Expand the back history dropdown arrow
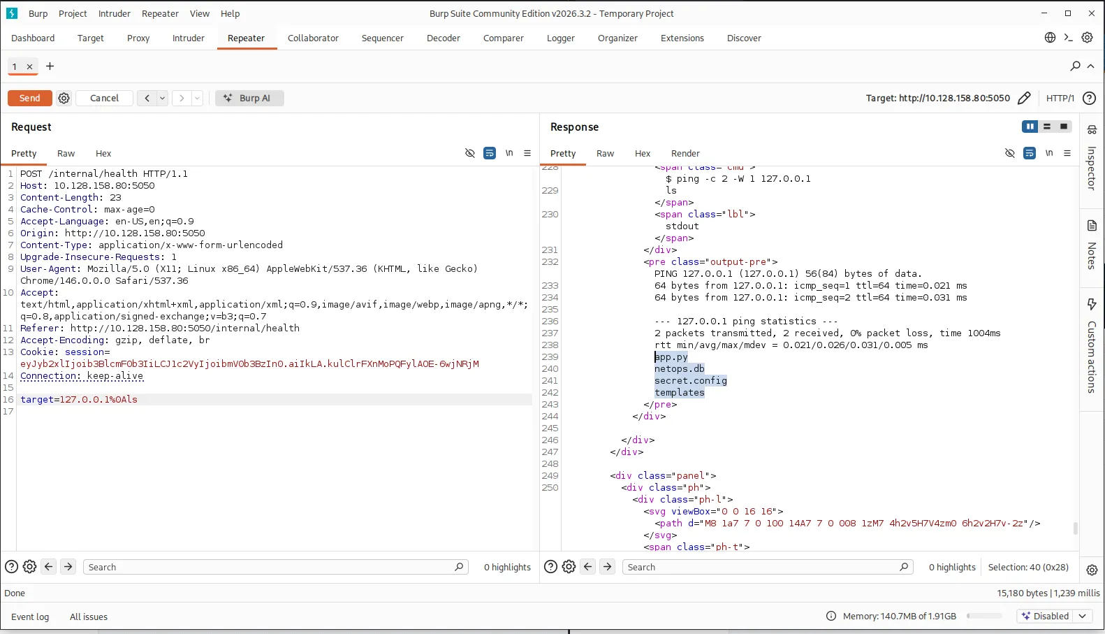The height and width of the screenshot is (634, 1105). (x=162, y=98)
